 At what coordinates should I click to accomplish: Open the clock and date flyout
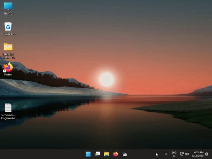[x=198, y=154]
